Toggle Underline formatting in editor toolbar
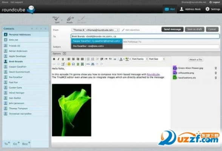Image resolution: width=222 pixels, height=151 pixels. (63, 59)
